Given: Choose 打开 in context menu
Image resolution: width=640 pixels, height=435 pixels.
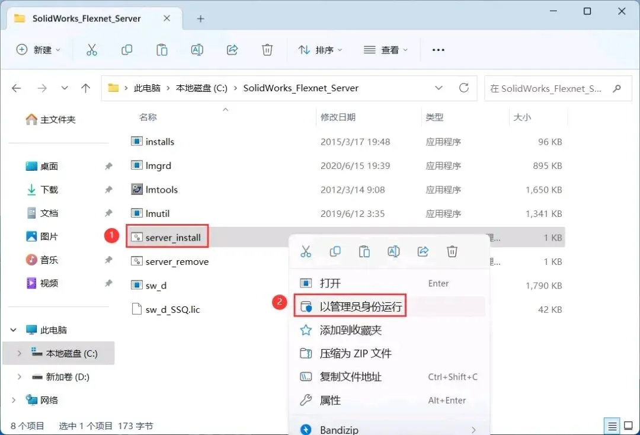Looking at the screenshot, I should click(x=389, y=283).
